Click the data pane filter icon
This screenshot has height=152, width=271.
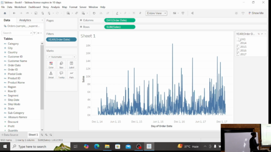coord(35,33)
